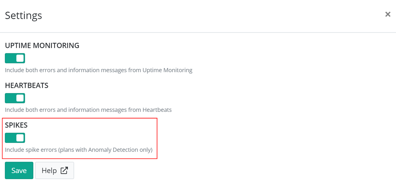The image size is (396, 190).
Task: Select the UPTIME MONITORING heading label
Action: coord(42,46)
